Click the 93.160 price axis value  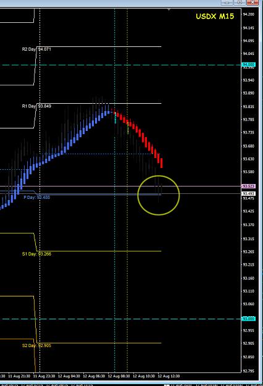point(248,278)
